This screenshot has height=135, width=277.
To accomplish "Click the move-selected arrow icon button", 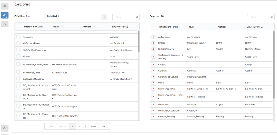I will (x=104, y=17).
